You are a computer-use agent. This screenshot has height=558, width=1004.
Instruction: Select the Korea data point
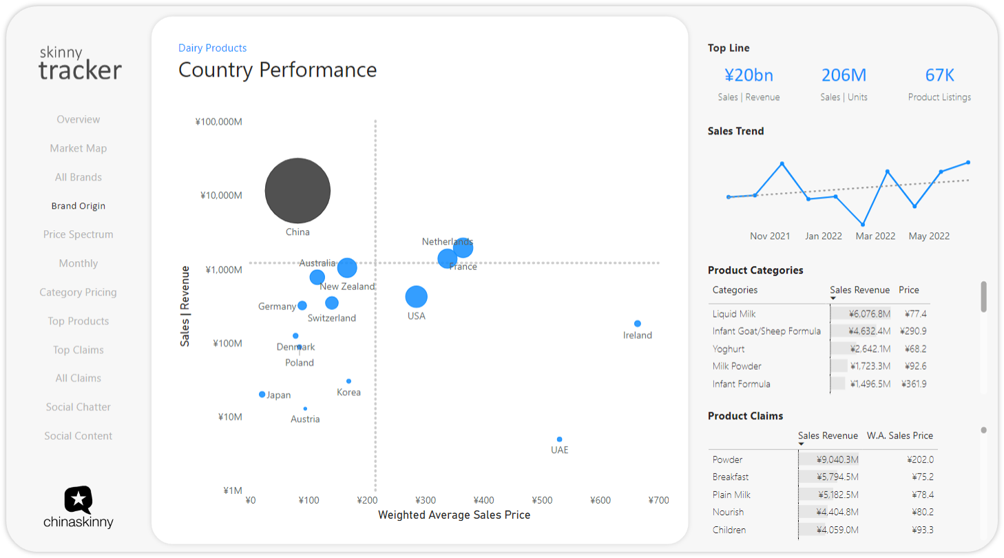[x=348, y=381]
